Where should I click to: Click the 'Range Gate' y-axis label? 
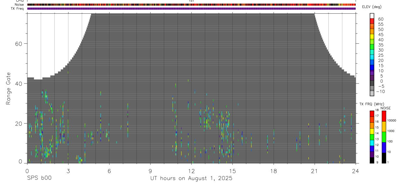tap(8, 88)
